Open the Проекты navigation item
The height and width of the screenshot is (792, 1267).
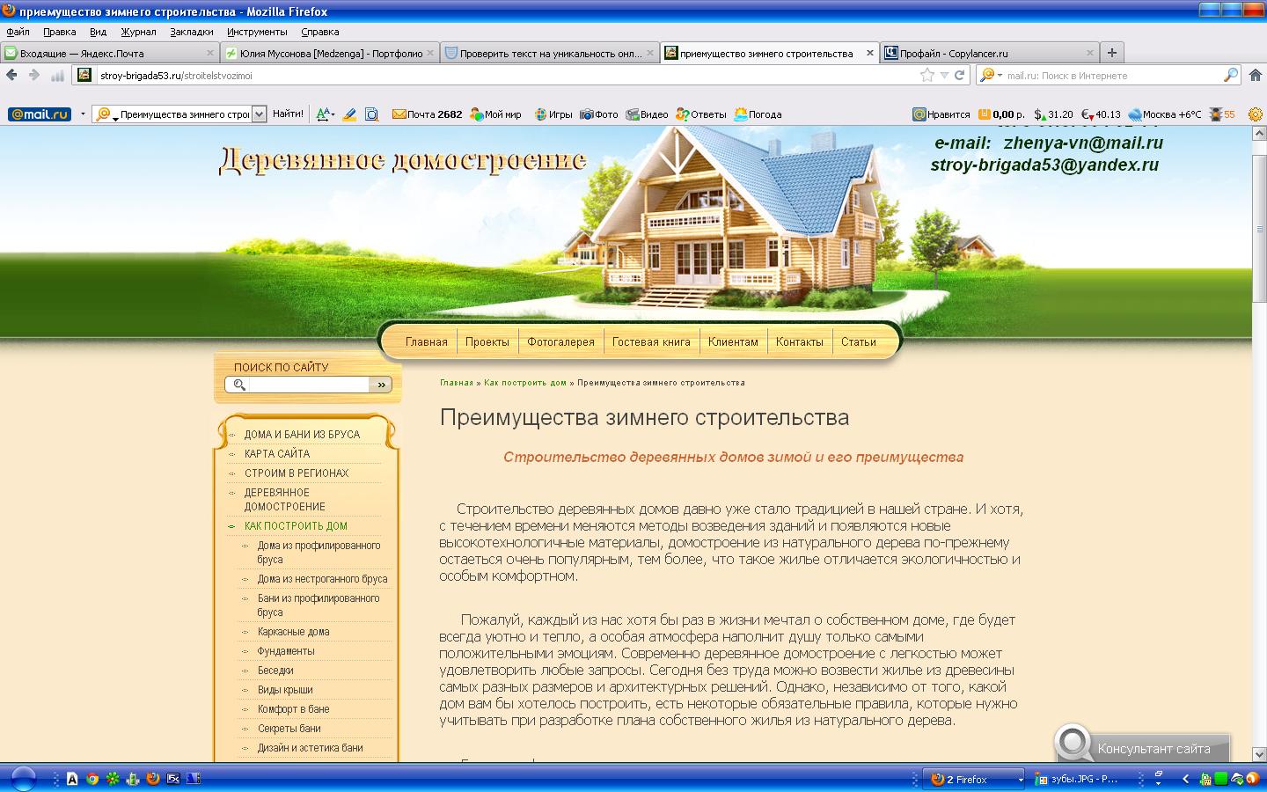point(487,342)
